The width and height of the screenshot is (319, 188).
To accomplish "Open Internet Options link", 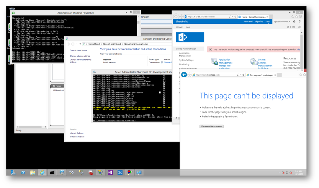I will click(x=76, y=133).
